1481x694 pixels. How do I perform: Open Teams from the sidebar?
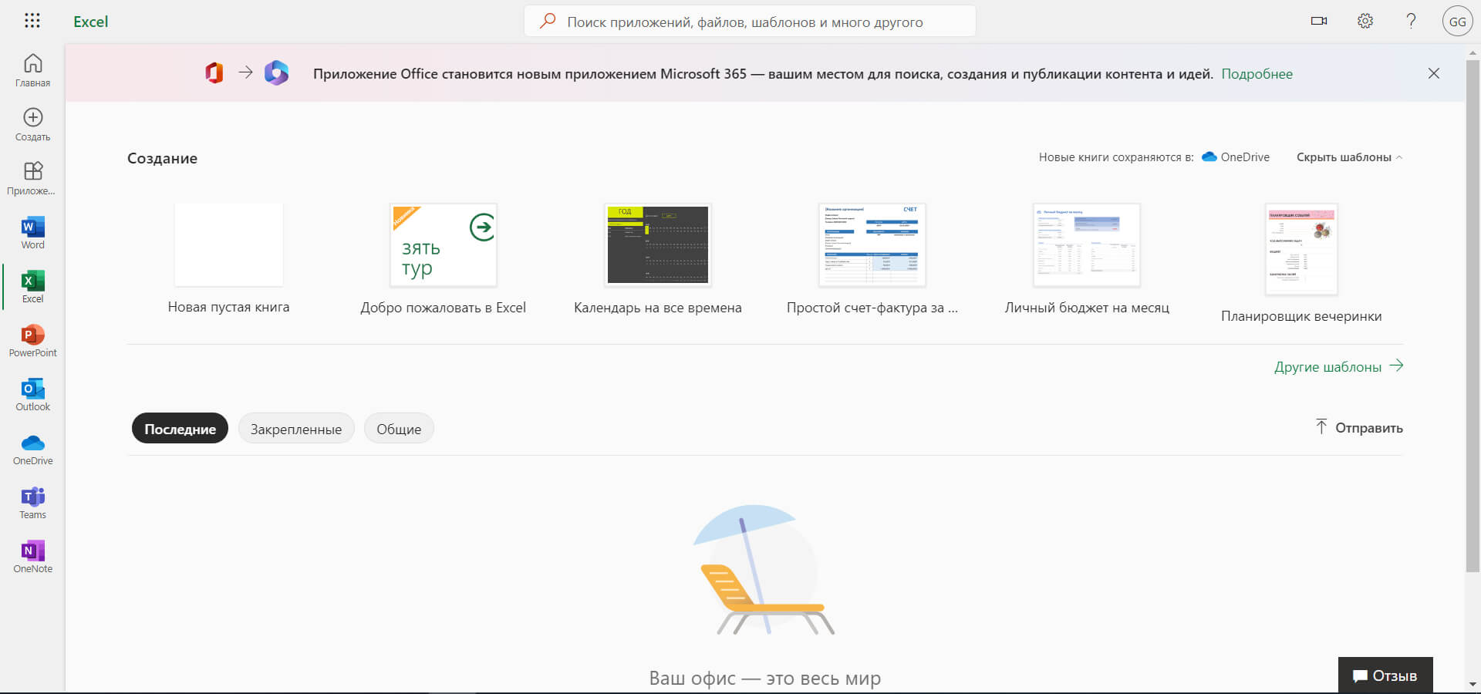32,502
